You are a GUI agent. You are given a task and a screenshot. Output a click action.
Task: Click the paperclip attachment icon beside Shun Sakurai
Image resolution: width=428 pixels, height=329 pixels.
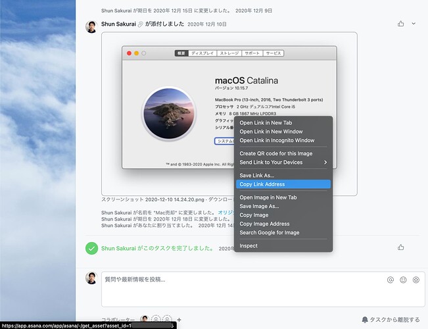140,24
